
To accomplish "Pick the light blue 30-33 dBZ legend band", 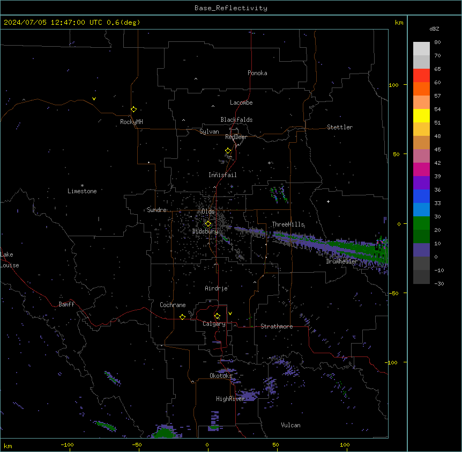I will click(421, 210).
